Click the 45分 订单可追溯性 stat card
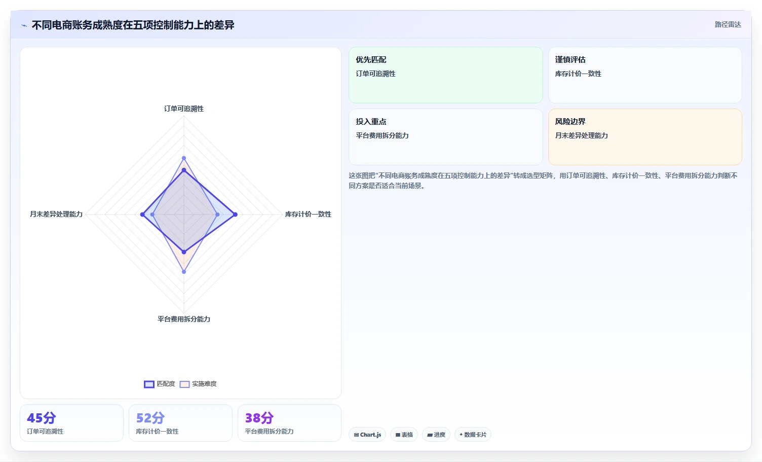 pyautogui.click(x=71, y=423)
